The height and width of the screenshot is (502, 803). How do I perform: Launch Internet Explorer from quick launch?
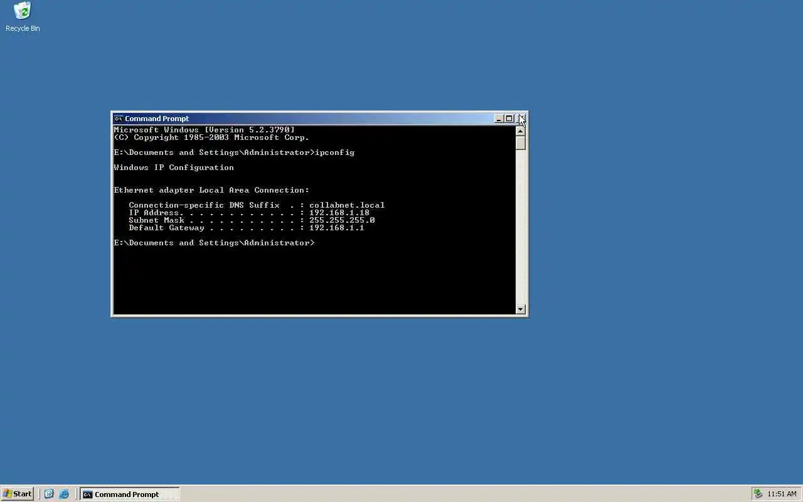tap(63, 494)
